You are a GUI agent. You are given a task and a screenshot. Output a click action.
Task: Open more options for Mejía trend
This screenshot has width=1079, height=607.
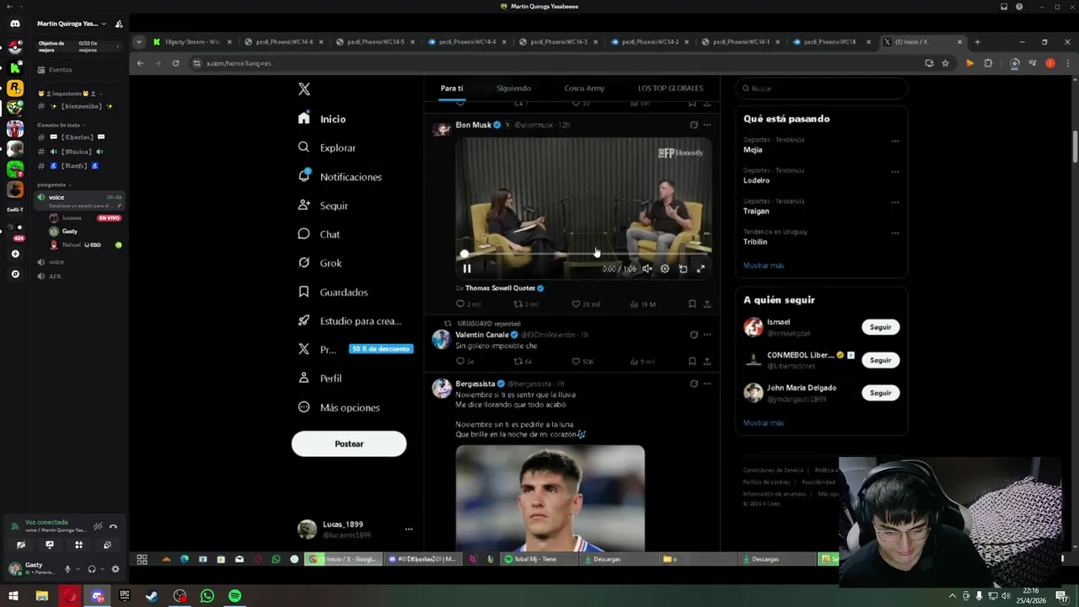tap(894, 142)
